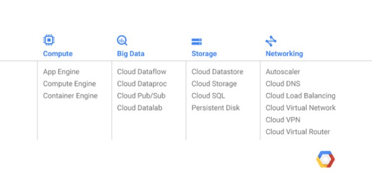Screen dimensions: 372x186
Task: Click Cloud Pub/Sub entry
Action: [141, 96]
